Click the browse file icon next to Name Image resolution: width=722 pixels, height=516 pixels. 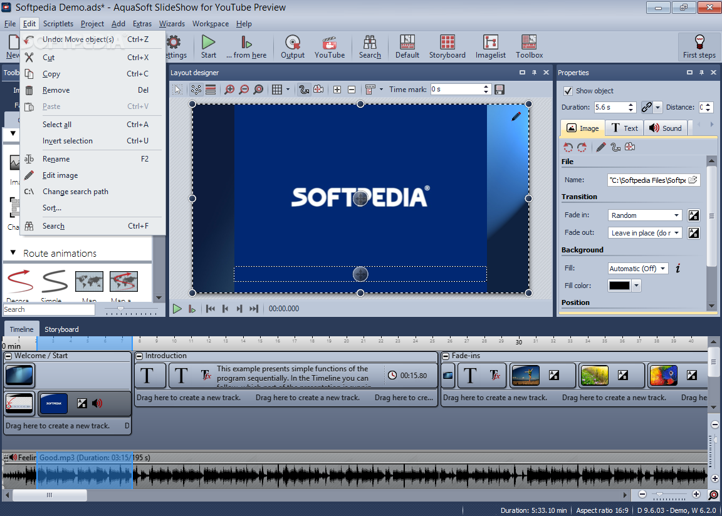[x=693, y=180]
